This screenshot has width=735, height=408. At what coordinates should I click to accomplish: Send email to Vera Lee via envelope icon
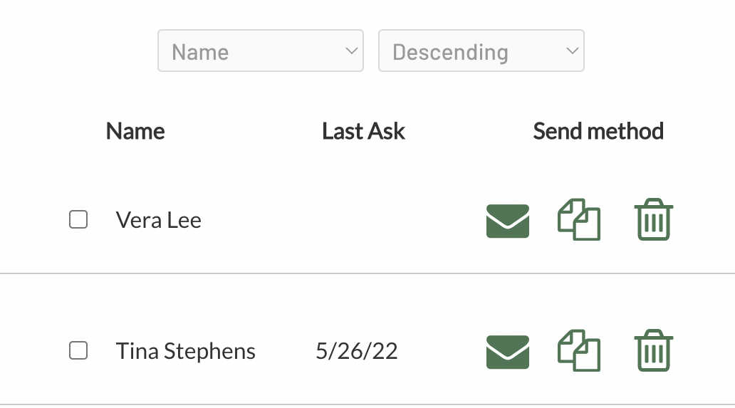click(508, 221)
